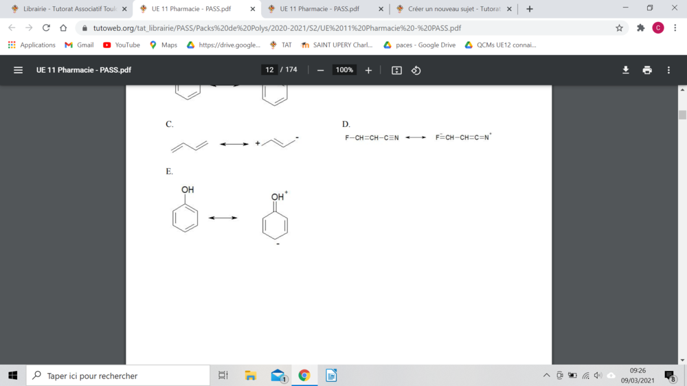
Task: Print the PDF document
Action: [x=646, y=70]
